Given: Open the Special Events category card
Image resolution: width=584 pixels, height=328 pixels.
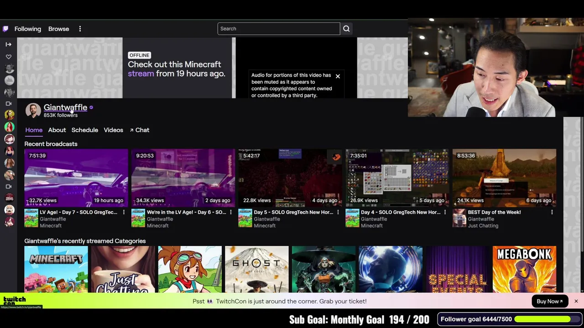Looking at the screenshot, I should tap(458, 269).
